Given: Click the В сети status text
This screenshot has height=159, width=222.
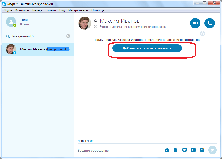Looking at the screenshot, I should tap(24, 24).
